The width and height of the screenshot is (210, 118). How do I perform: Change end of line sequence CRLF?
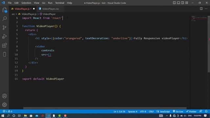click(151, 111)
